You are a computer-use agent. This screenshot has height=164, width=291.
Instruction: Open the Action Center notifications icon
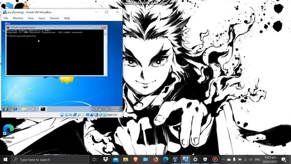[284, 159]
